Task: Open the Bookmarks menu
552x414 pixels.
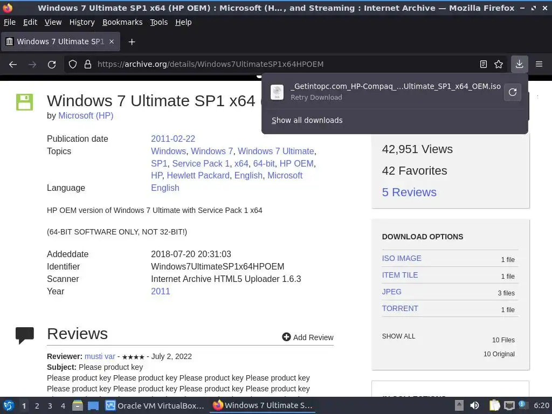Action: coord(122,22)
